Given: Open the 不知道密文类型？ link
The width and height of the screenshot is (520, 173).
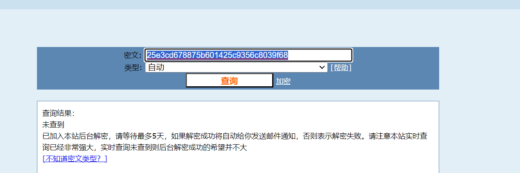Looking at the screenshot, I should [x=75, y=159].
